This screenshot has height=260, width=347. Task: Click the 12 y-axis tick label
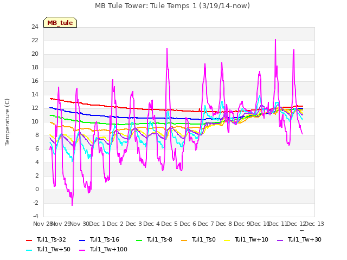pyautogui.click(x=35, y=108)
